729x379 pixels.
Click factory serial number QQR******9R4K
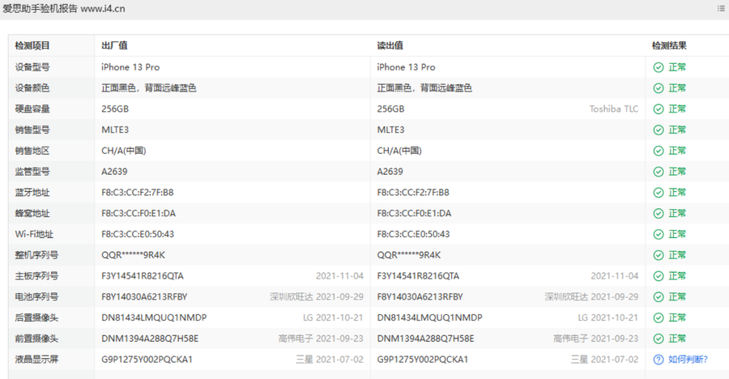coord(133,255)
